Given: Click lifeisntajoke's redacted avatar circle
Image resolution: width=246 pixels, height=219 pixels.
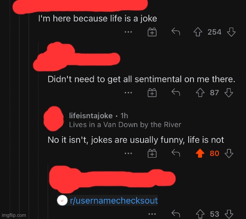Looking at the screenshot, I should 54,119.
